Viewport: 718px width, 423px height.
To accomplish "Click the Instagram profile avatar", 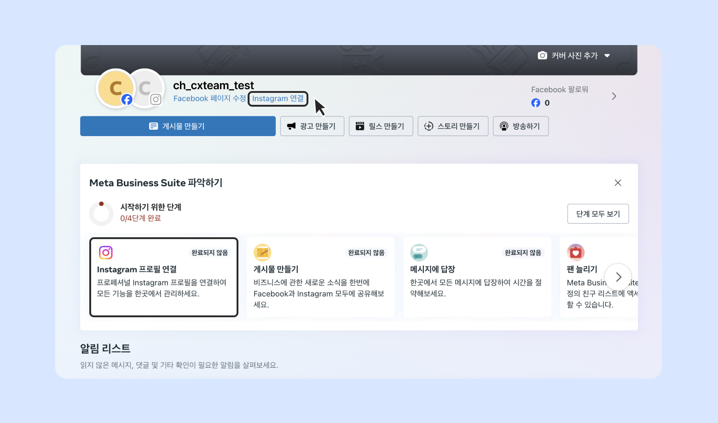I will [145, 88].
